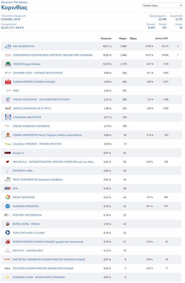Click the red ΚΚΕ party logo
Screen dimensions: 185x283
click(x=8, y=82)
